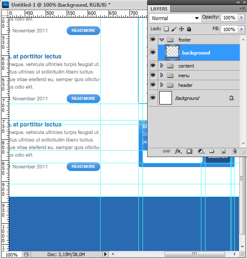Expand the content group
Screen dimensions: 247x259
coord(162,65)
